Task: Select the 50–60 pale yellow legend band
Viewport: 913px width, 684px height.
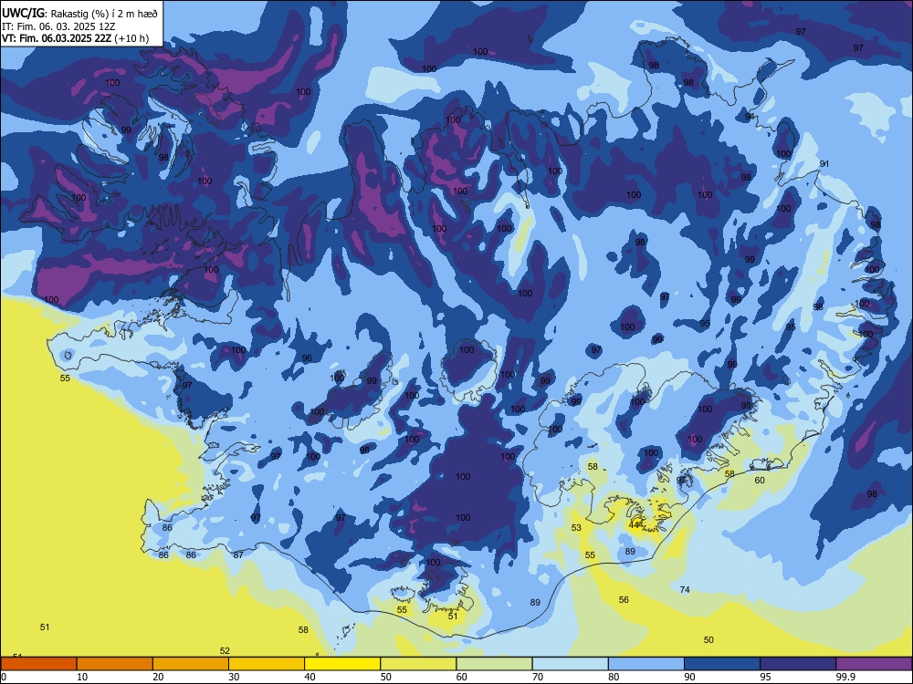Action: 418,664
